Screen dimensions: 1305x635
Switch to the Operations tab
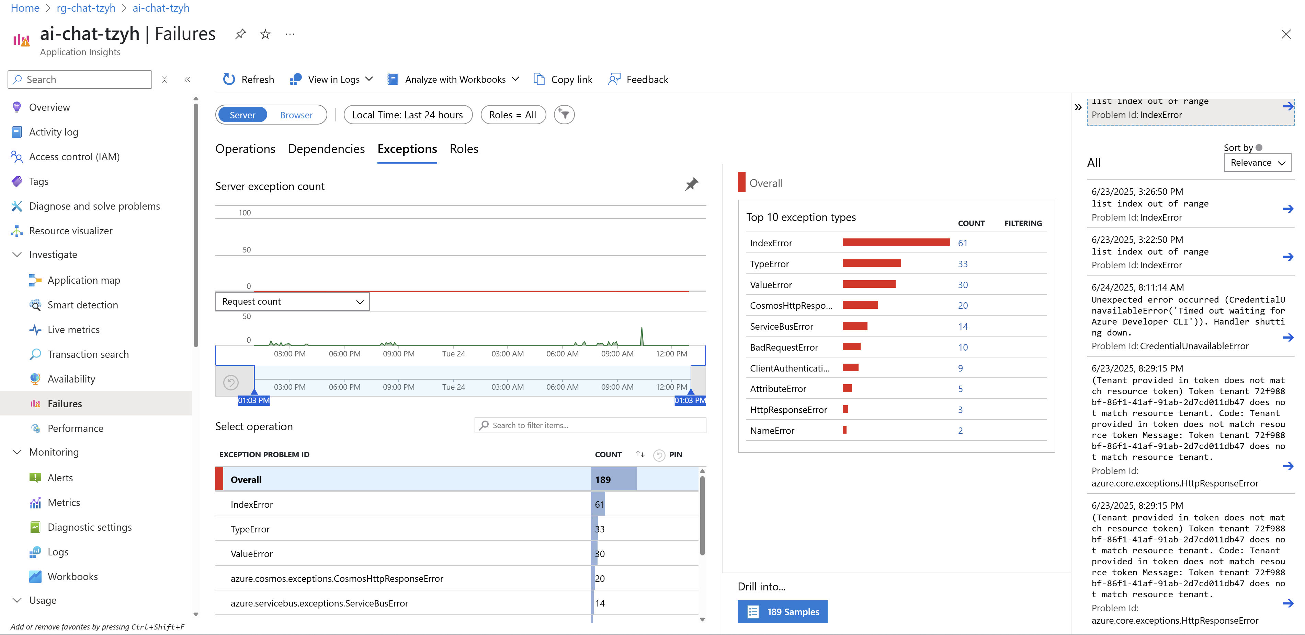point(245,149)
